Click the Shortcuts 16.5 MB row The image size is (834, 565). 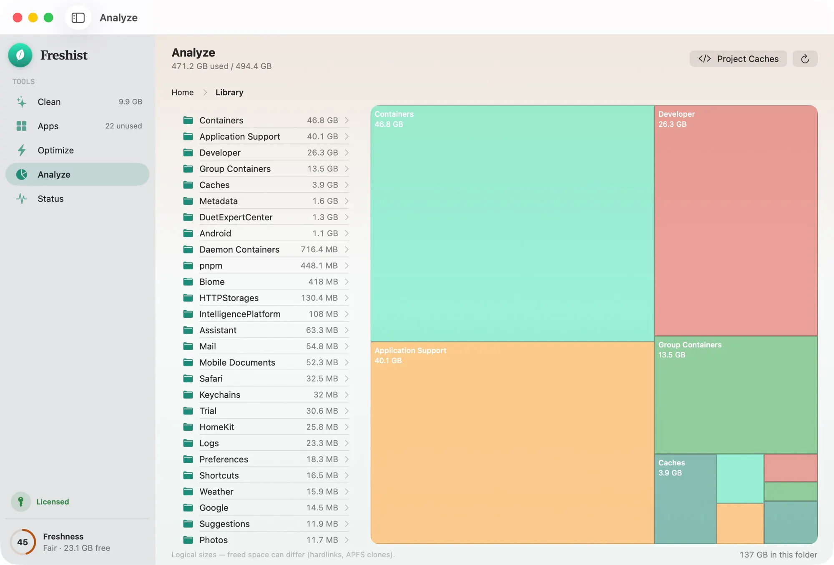pos(266,475)
